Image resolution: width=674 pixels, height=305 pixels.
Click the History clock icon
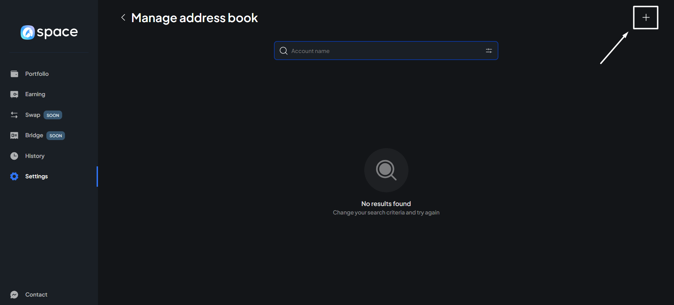click(x=14, y=156)
